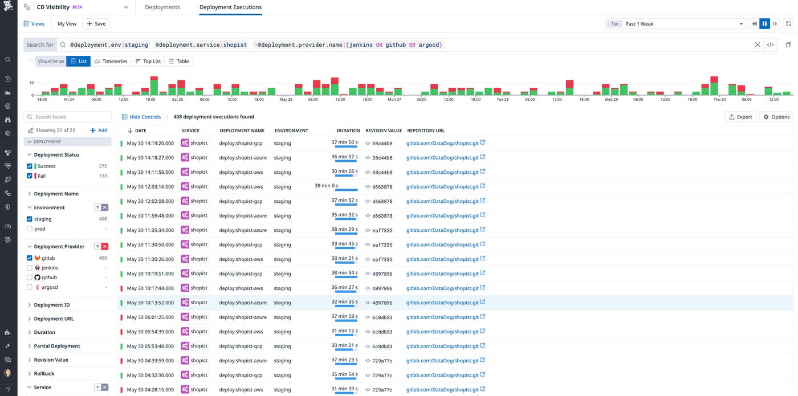Open the binoculars icon in the sidebar
The image size is (798, 396).
tap(8, 120)
